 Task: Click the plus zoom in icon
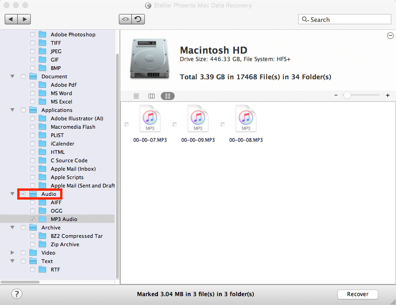tap(388, 95)
